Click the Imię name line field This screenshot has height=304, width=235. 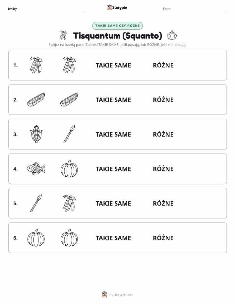pos(54,9)
